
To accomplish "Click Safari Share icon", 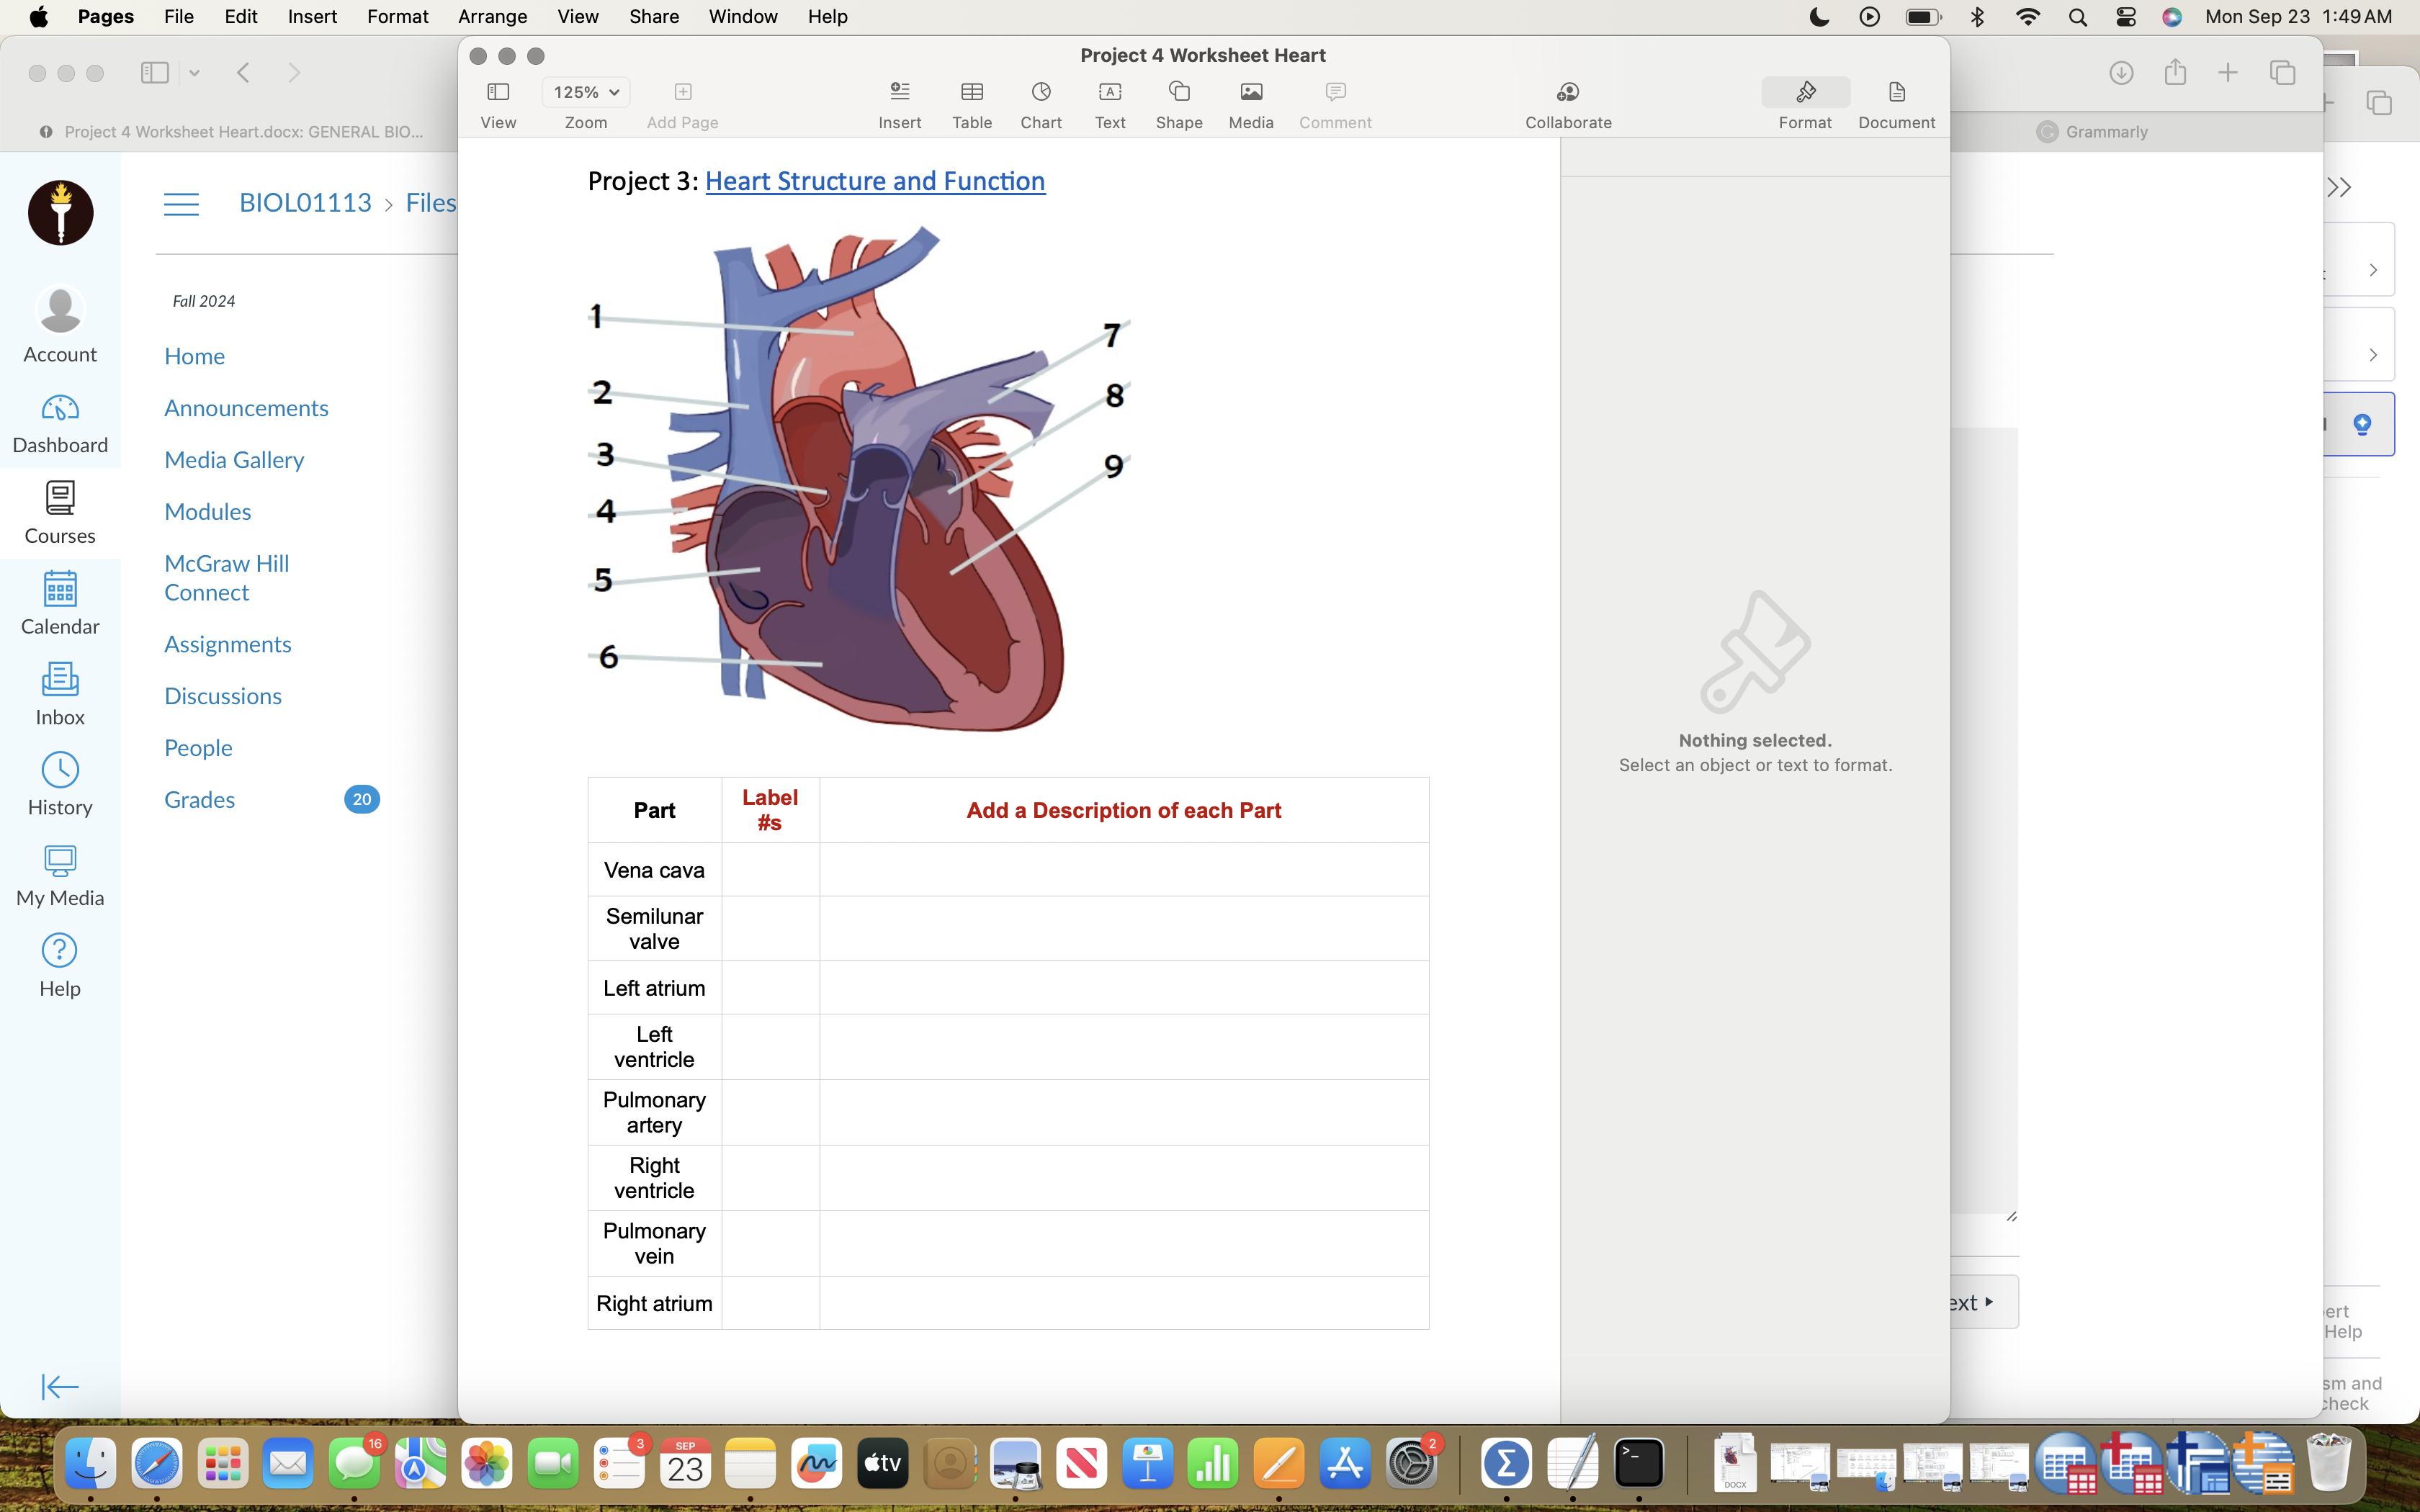I will [x=2175, y=72].
